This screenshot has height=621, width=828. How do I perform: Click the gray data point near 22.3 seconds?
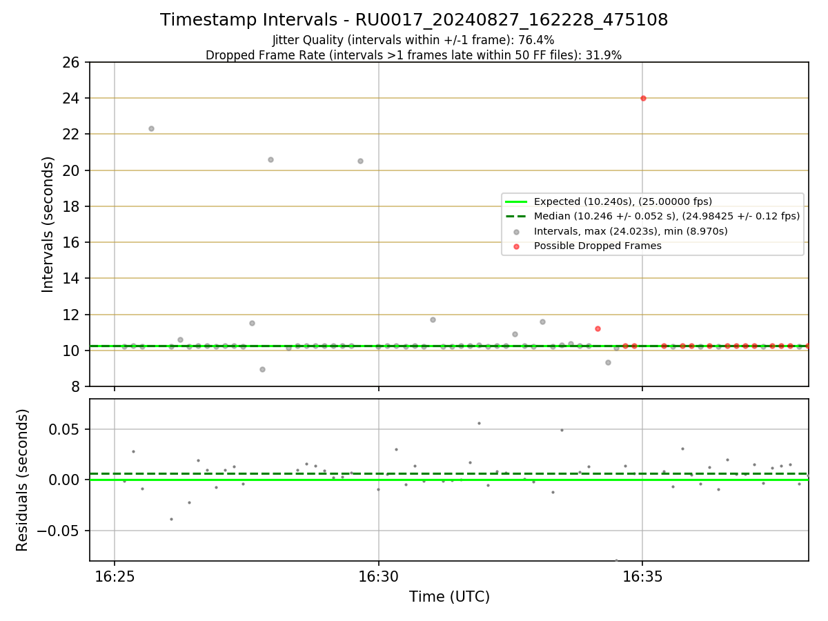tap(151, 128)
